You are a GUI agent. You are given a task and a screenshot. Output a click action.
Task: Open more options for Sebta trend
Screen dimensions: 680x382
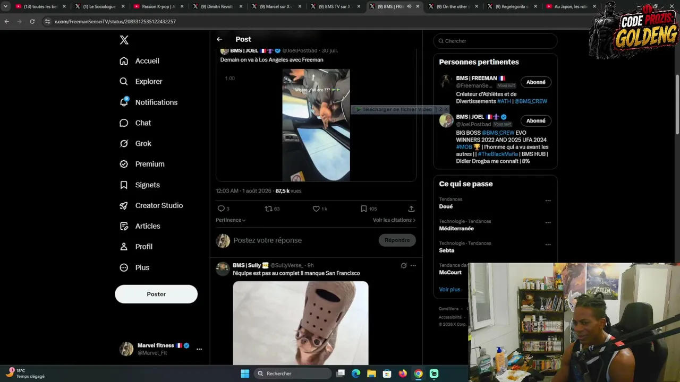pos(548,245)
